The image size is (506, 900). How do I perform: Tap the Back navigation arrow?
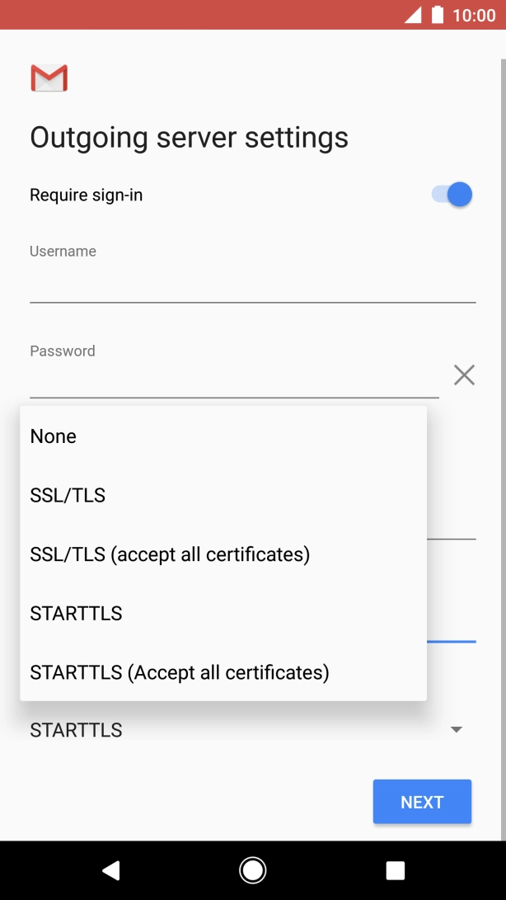[110, 870]
